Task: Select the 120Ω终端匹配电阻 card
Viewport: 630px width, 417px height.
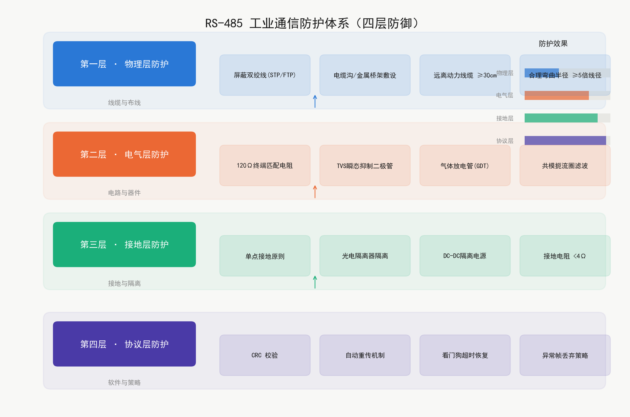Action: 265,165
